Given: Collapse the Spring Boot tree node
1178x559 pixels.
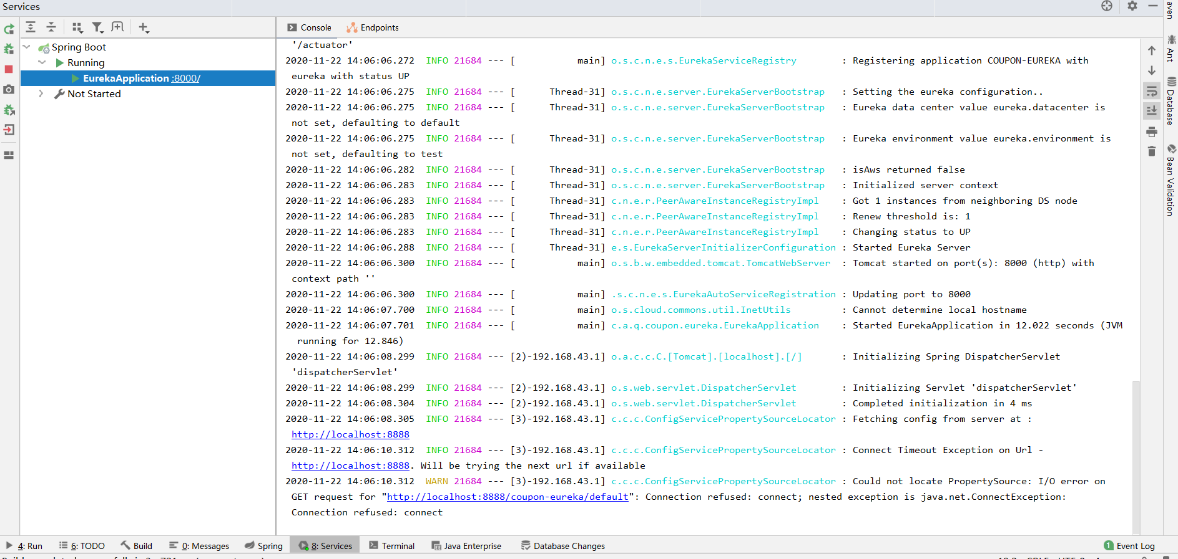Looking at the screenshot, I should pyautogui.click(x=27, y=47).
